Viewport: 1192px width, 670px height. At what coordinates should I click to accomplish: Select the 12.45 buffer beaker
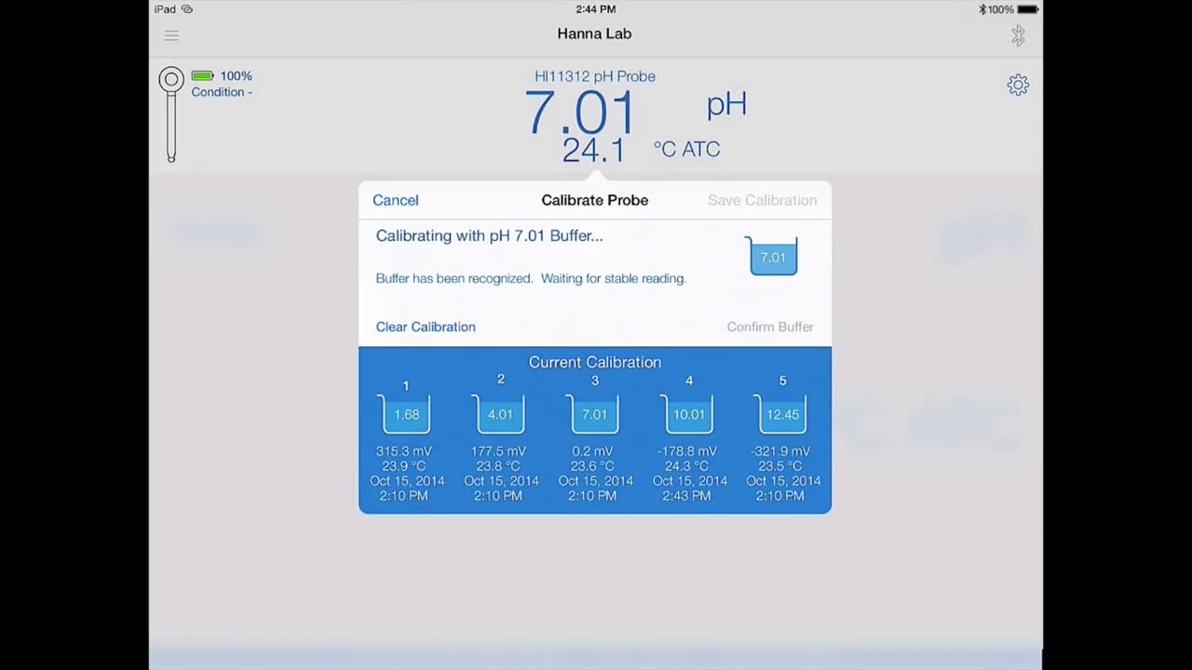782,414
